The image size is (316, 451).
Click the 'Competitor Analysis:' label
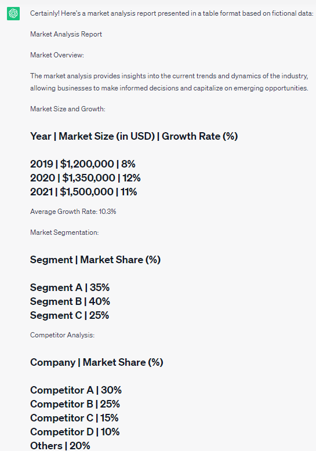(x=62, y=335)
